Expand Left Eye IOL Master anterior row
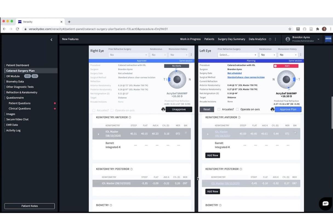The image size is (333, 222). (x=208, y=134)
